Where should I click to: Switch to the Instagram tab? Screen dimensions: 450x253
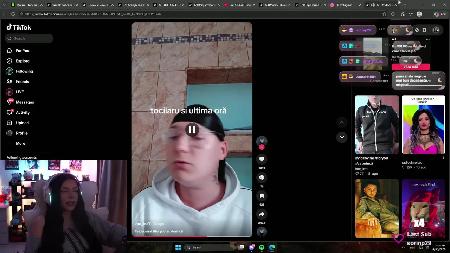click(346, 5)
